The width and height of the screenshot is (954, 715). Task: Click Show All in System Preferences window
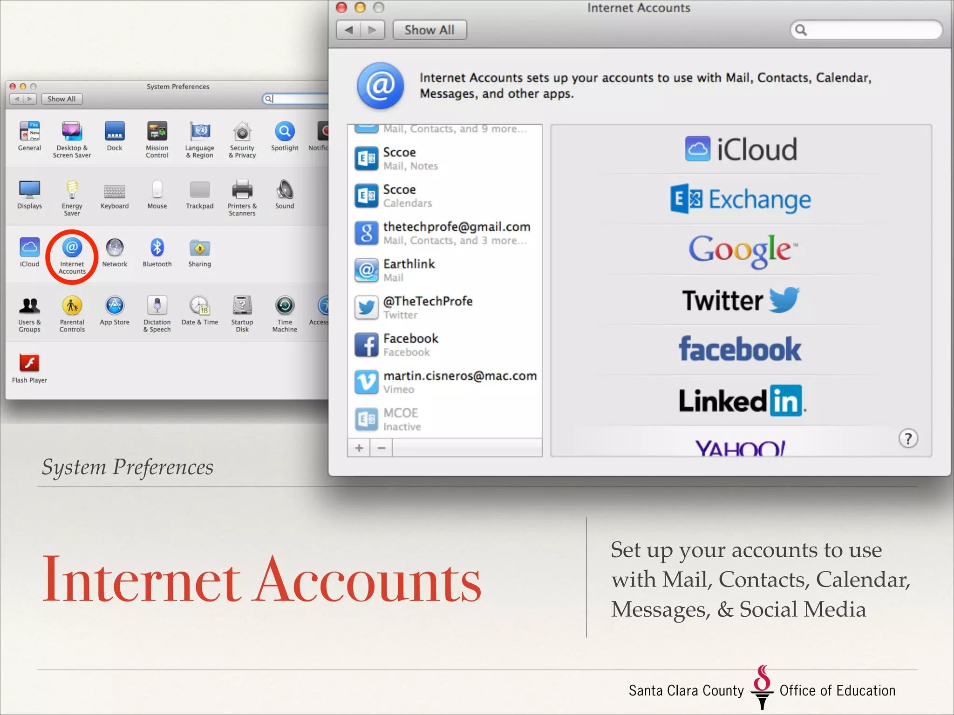click(x=61, y=99)
